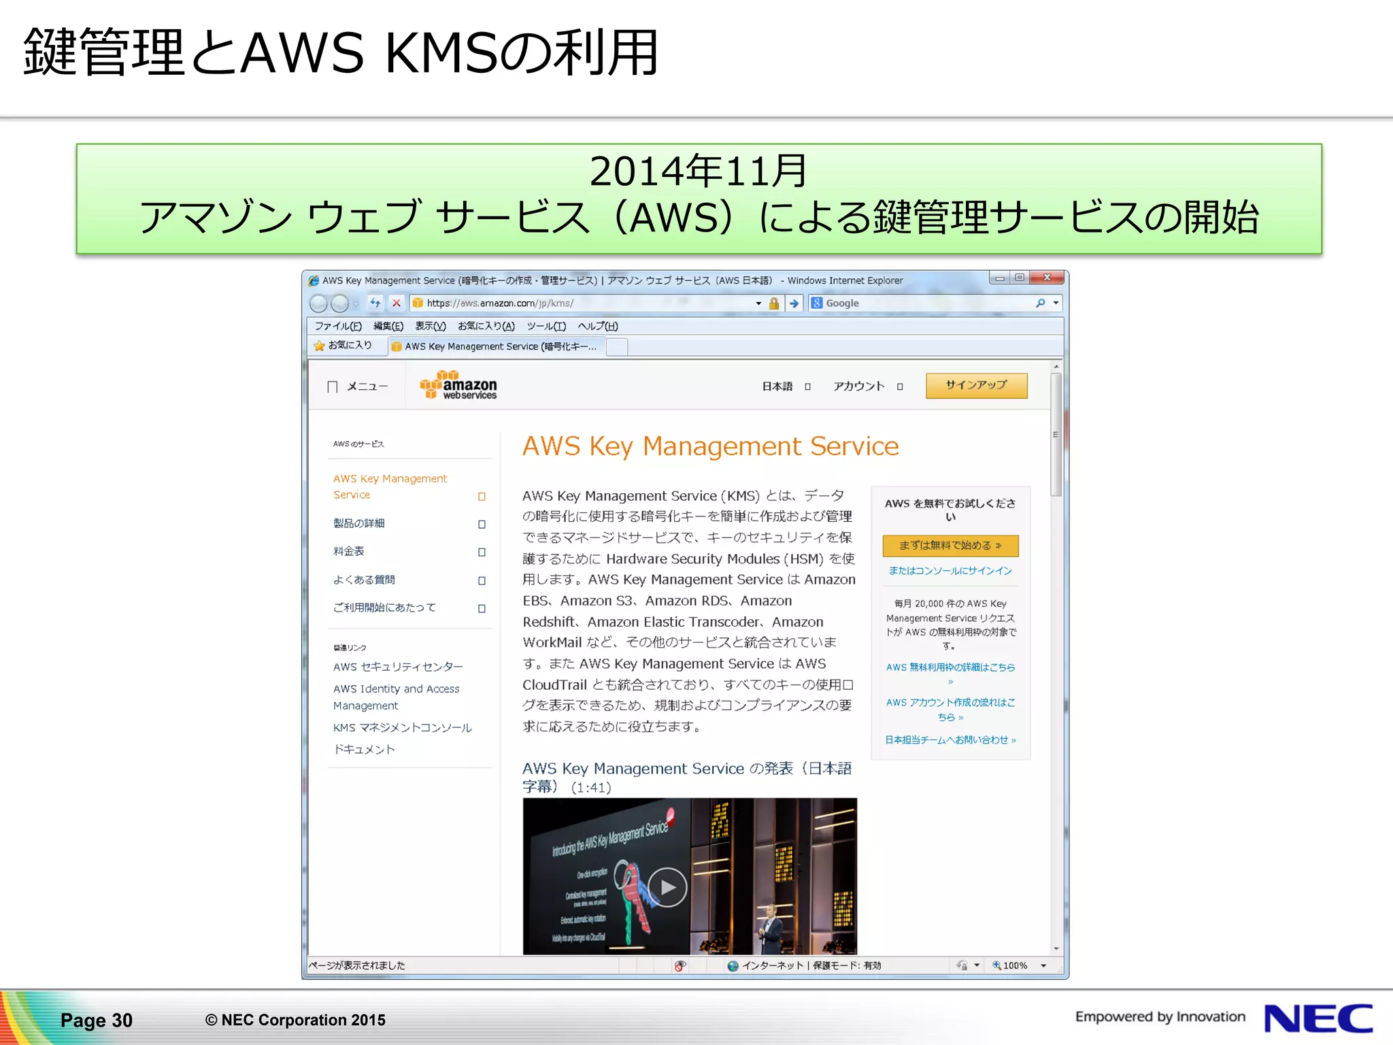Viewport: 1393px width, 1045px height.
Task: Open KMS マネジメントコンソール link
Action: (403, 728)
